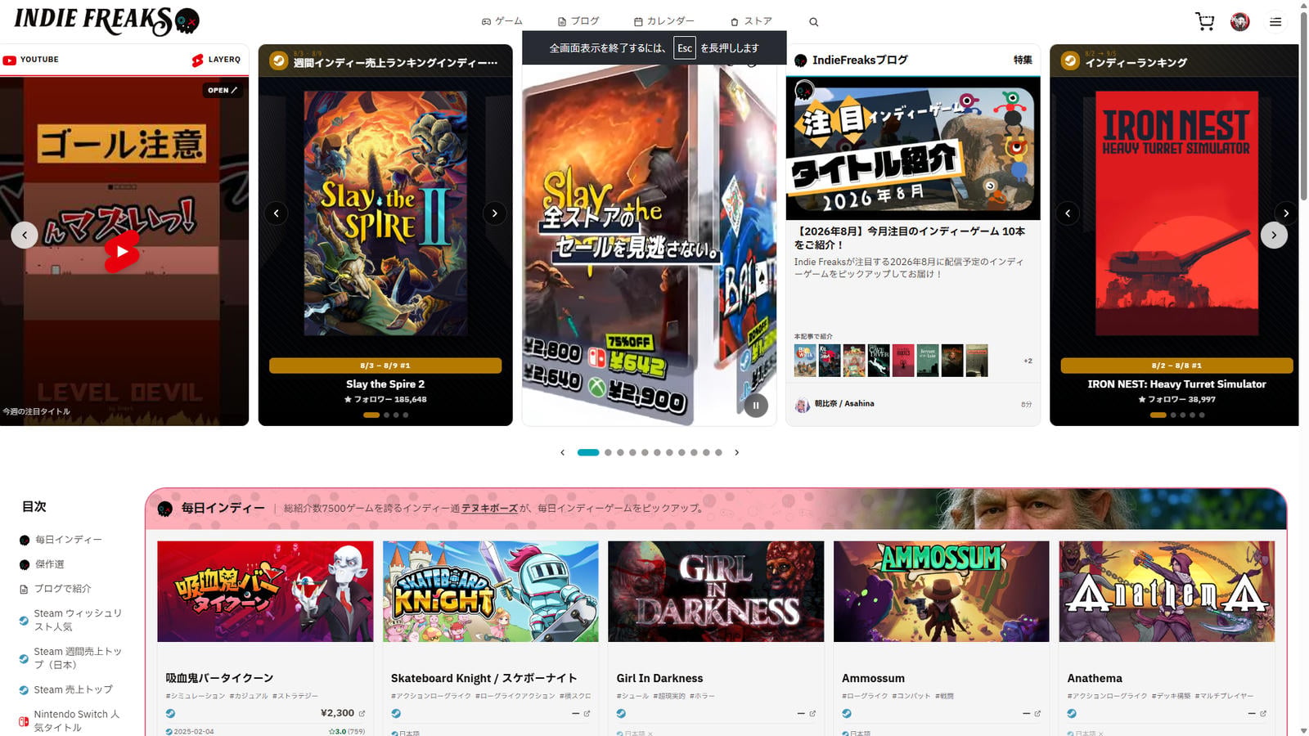The image size is (1309, 736).
Task: Open the Anathema game thumbnail
Action: click(x=1167, y=591)
